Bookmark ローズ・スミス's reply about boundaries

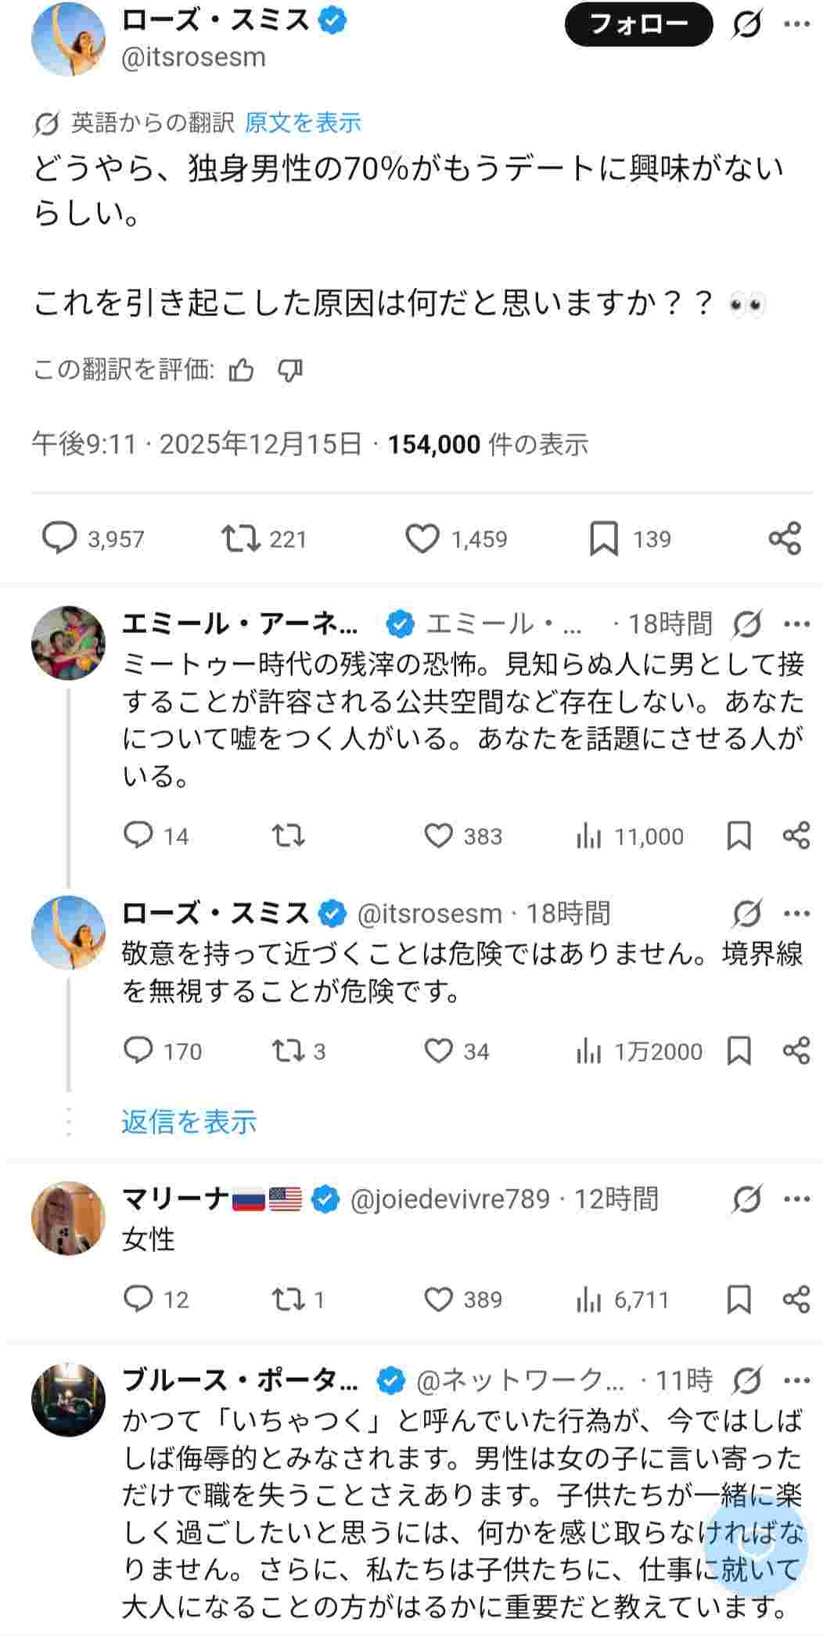click(x=739, y=1052)
